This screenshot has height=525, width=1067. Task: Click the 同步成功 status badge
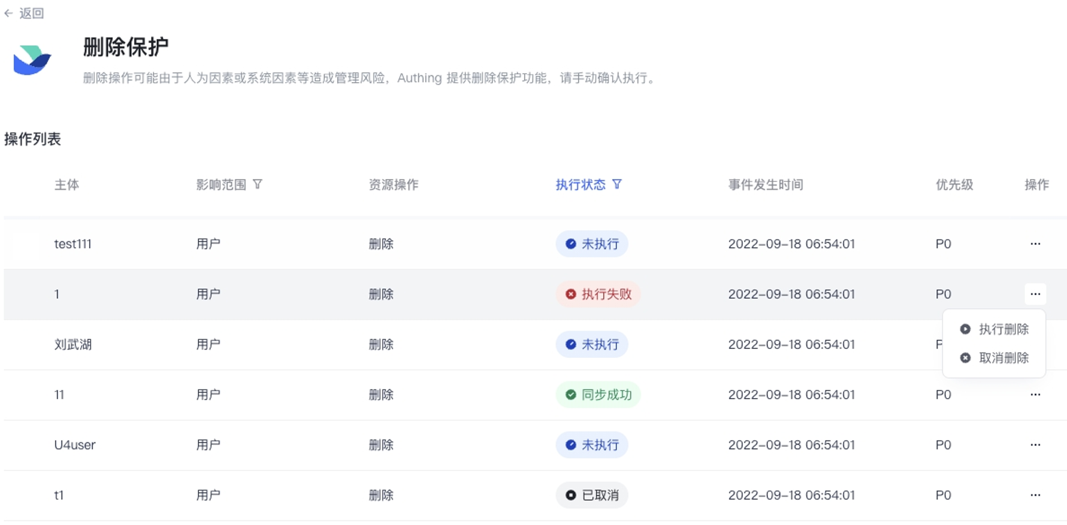tap(598, 394)
